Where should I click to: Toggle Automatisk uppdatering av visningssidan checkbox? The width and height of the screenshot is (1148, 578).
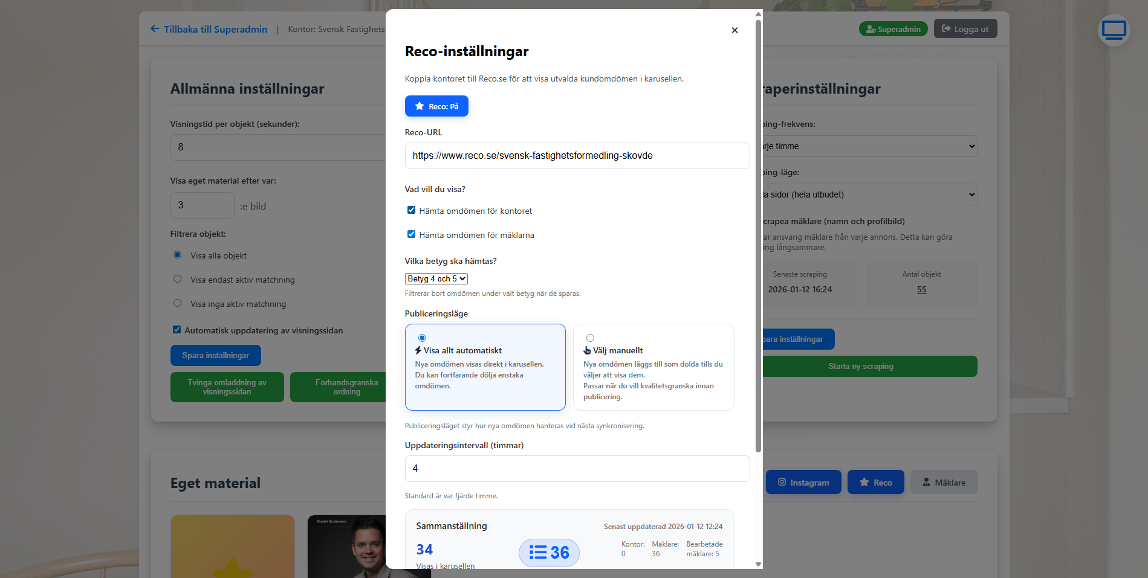pos(177,330)
